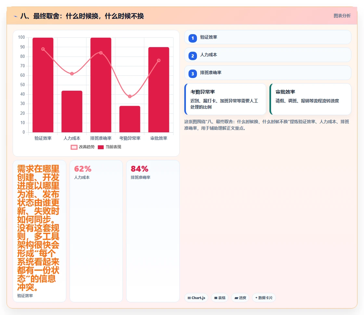Click the 验证效率 caption under orange text

tap(25, 296)
